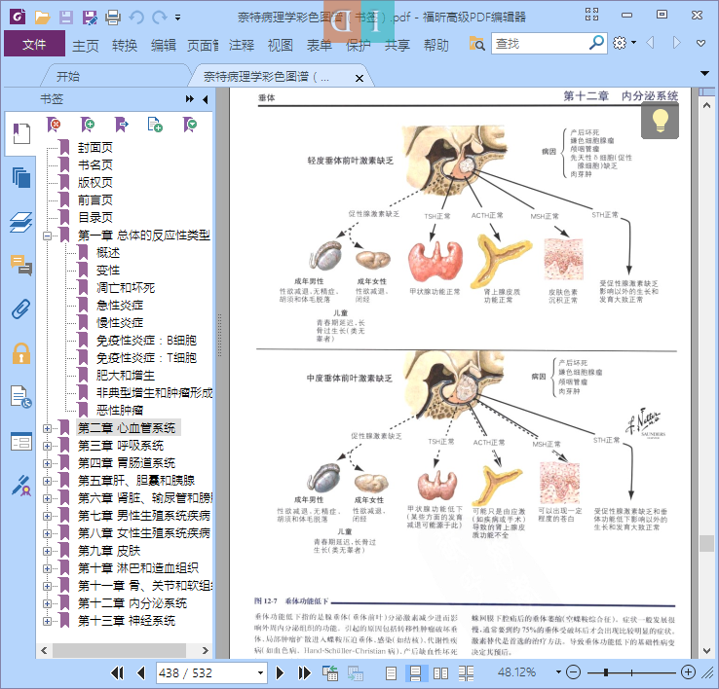Jump to the 急性炎症 bookmark
Image resolution: width=719 pixels, height=689 pixels.
[x=120, y=306]
